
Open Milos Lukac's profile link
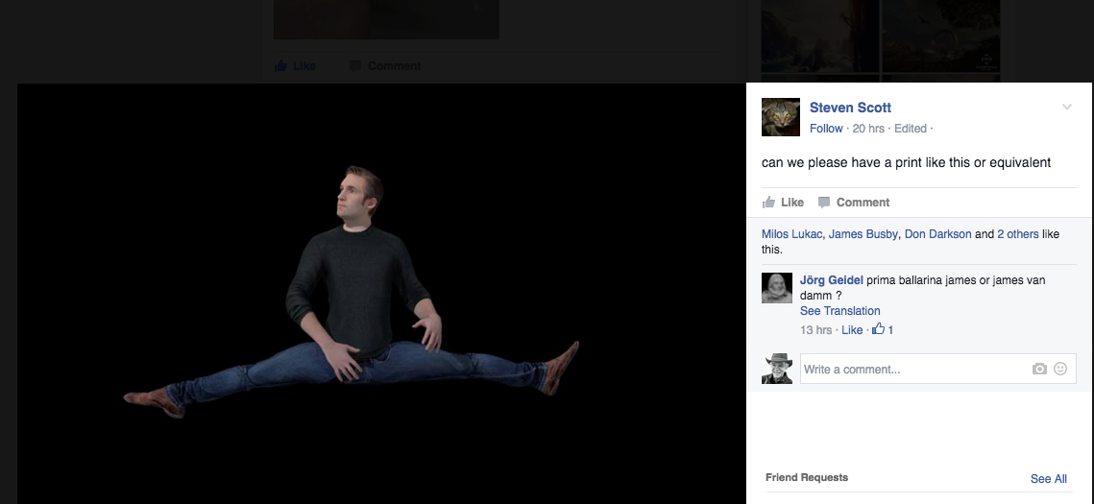[x=791, y=234]
